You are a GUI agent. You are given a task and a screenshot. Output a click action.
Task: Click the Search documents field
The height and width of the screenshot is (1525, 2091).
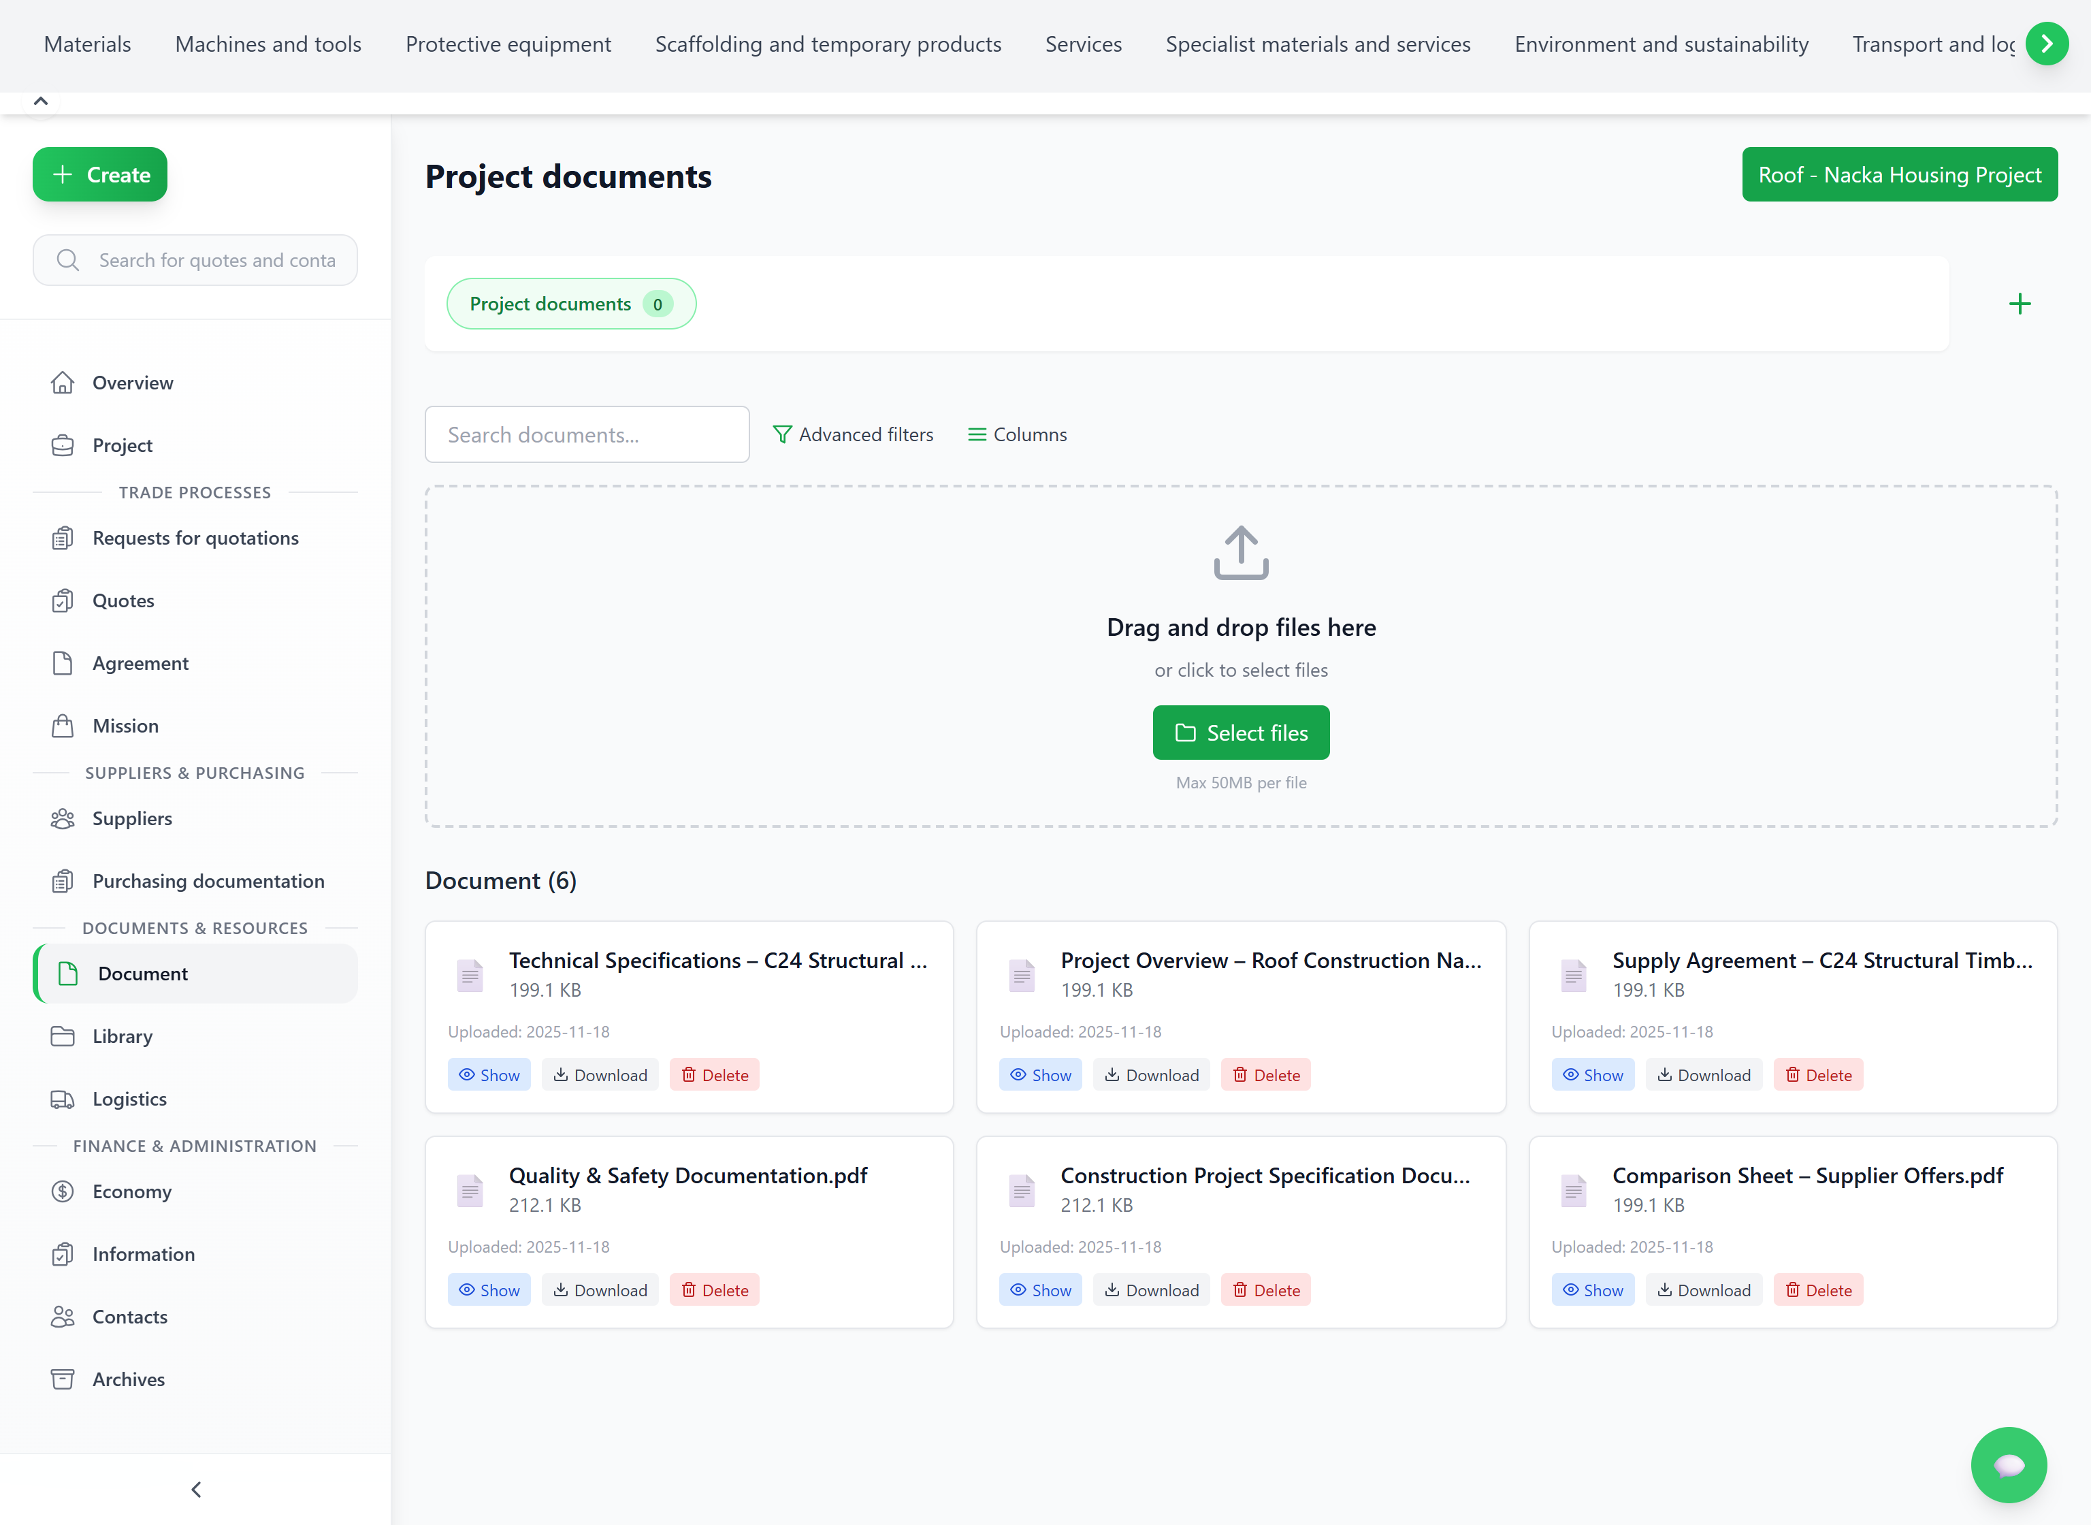[586, 435]
